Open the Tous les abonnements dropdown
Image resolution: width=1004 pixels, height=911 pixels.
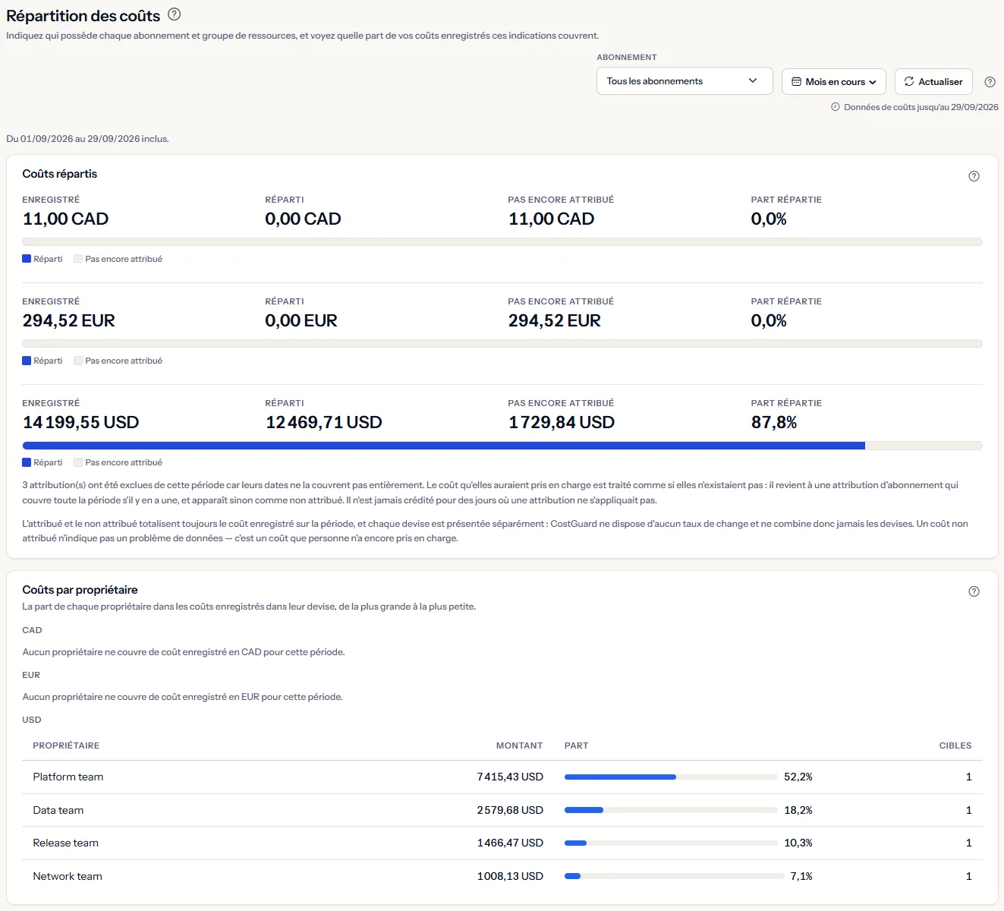[685, 81]
